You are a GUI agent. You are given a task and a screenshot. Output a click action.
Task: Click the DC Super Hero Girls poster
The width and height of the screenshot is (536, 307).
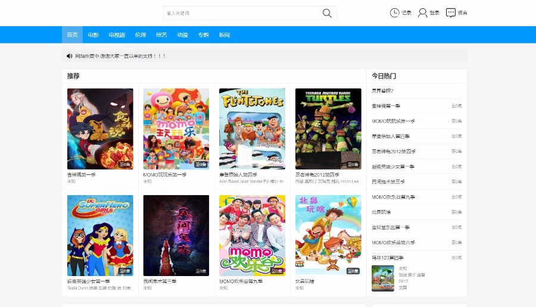100,235
